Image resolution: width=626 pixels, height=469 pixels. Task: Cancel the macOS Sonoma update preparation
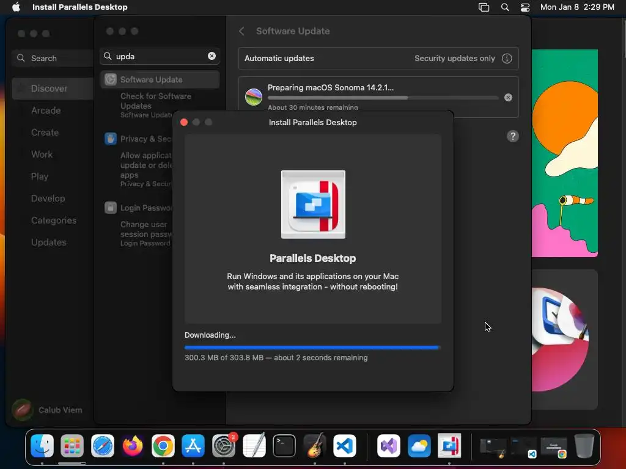(x=508, y=97)
